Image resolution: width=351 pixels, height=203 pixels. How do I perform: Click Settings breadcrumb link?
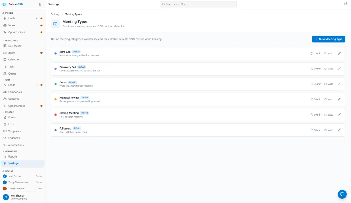pos(56,14)
